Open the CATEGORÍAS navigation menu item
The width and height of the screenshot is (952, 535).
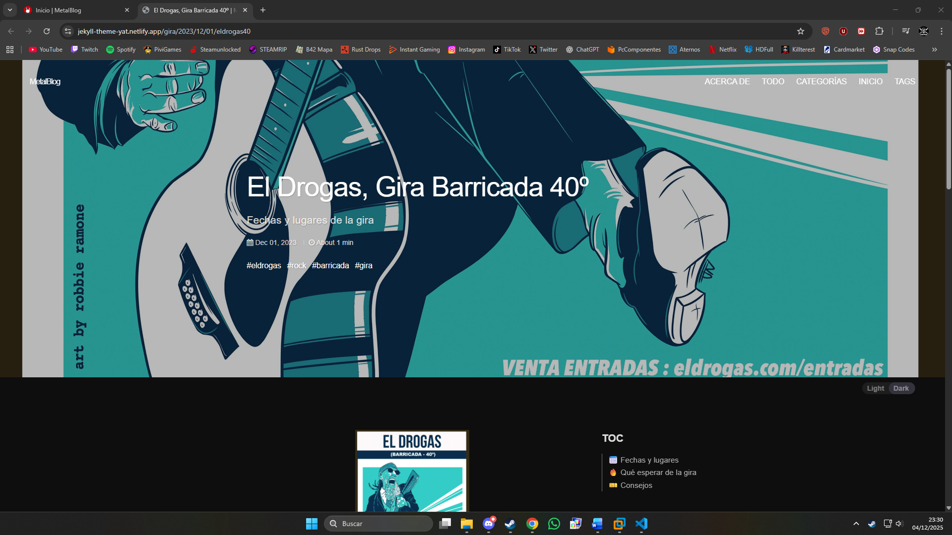821,81
